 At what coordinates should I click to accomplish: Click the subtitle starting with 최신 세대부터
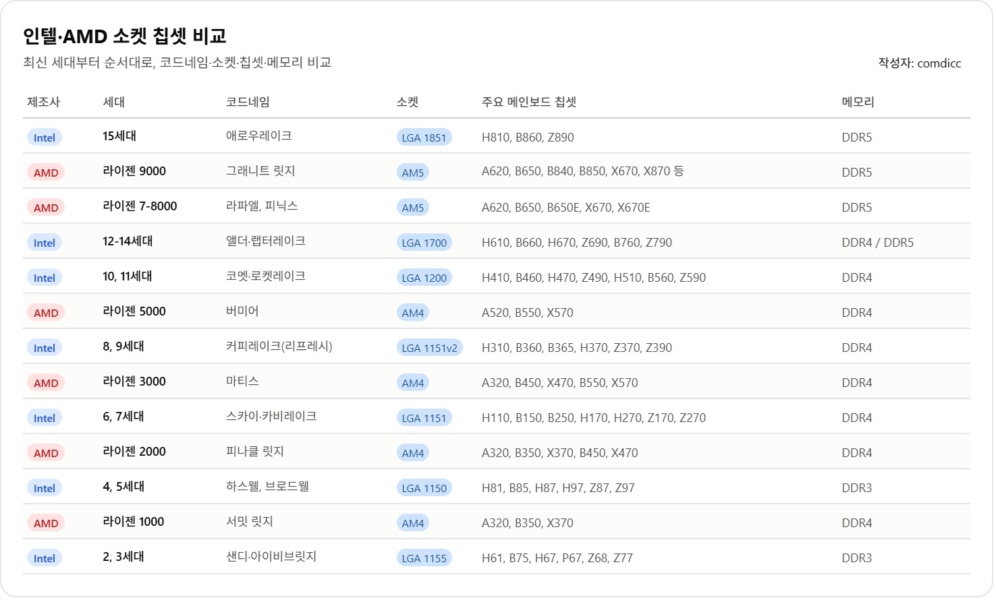(177, 62)
